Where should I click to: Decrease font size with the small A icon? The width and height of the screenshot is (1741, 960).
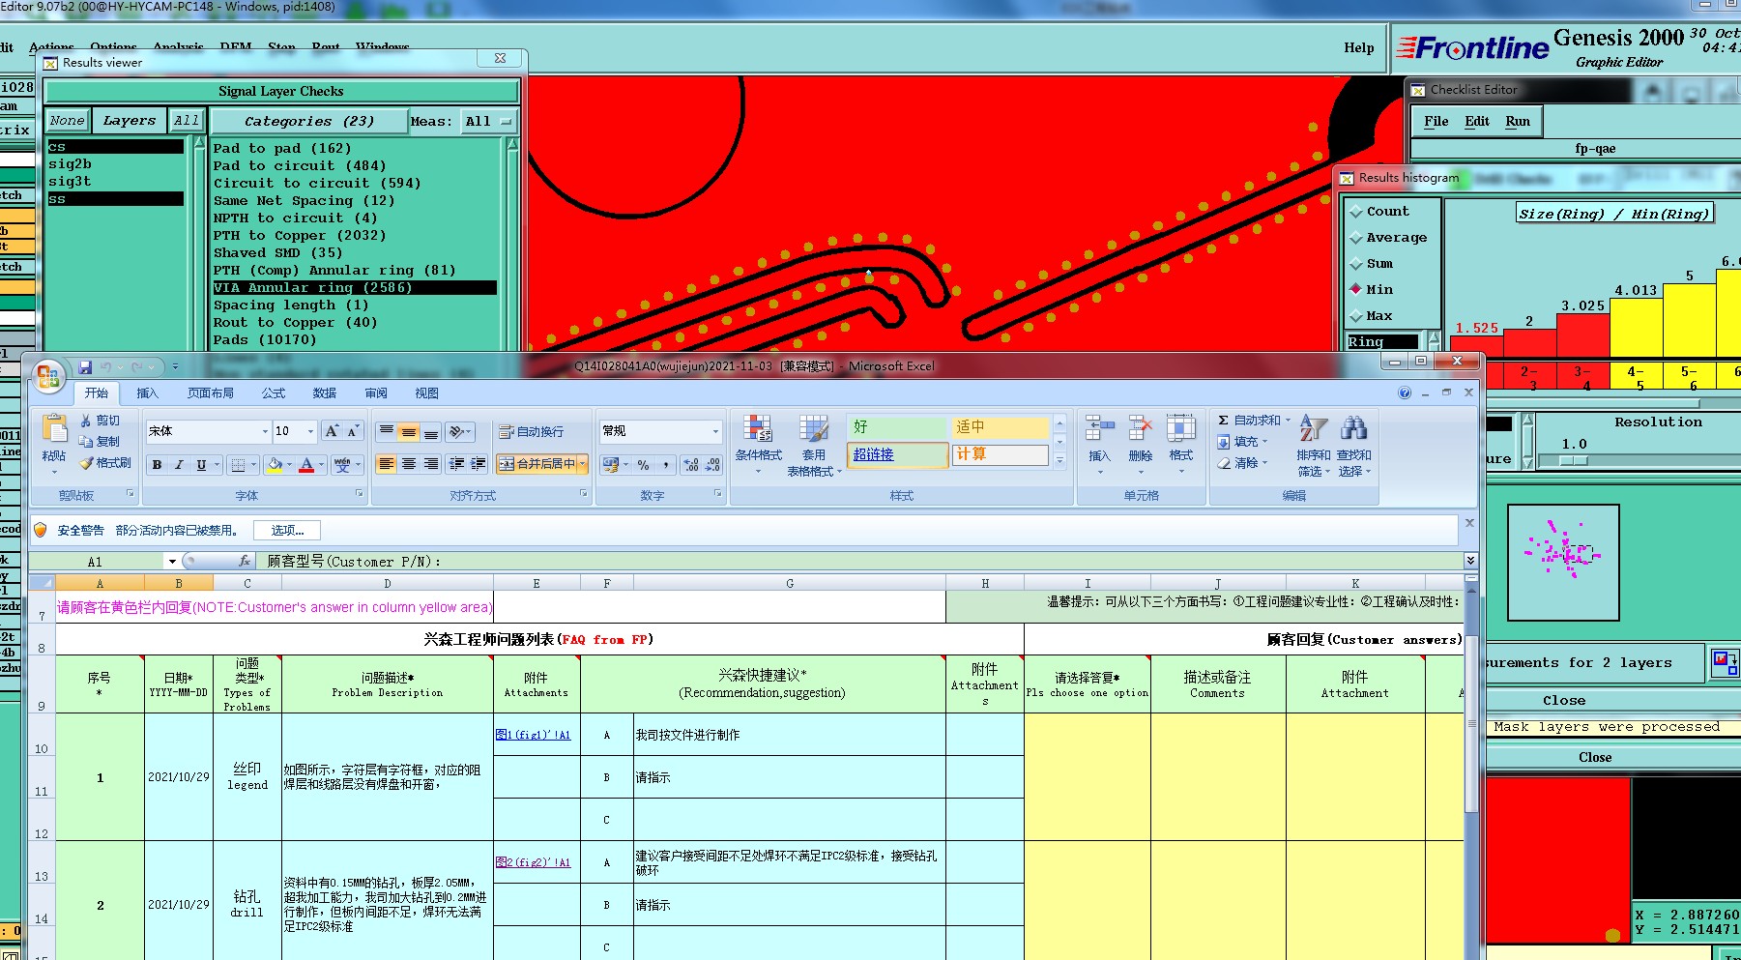[x=353, y=431]
